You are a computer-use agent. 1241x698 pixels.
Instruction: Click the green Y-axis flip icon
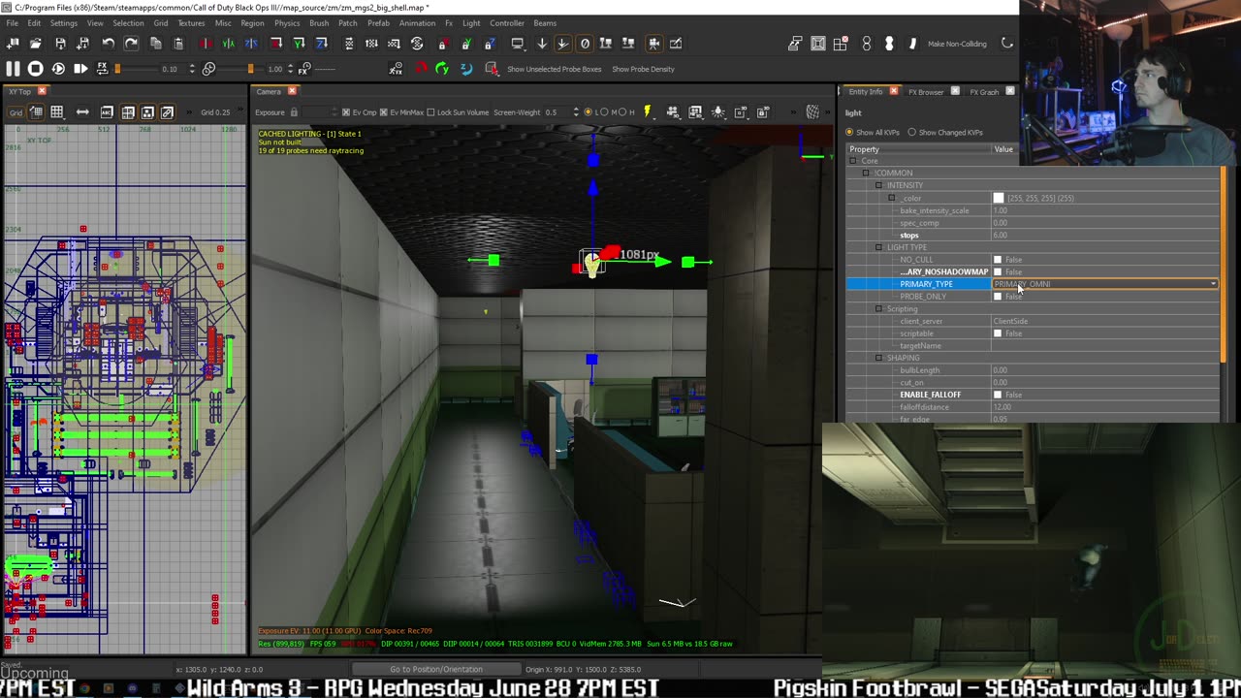(228, 44)
